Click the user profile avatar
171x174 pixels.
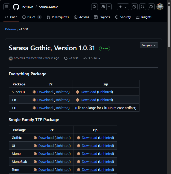coord(160,7)
